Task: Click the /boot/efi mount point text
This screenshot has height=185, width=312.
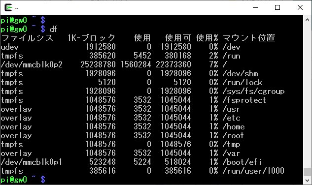Action: click(242, 162)
